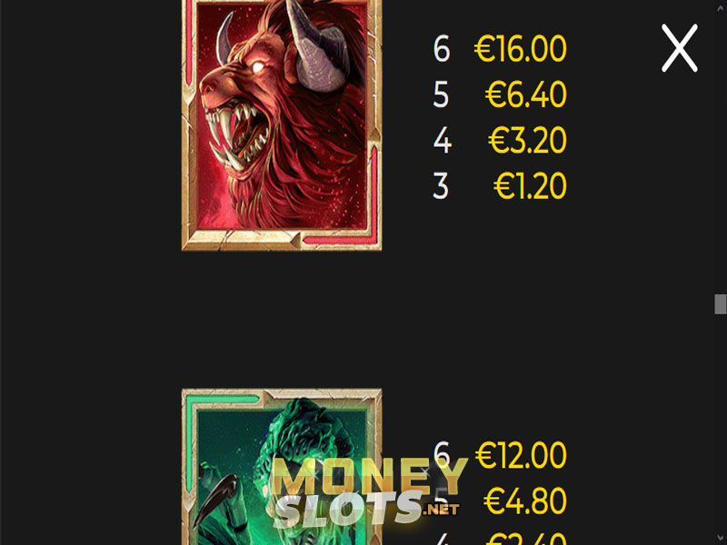The height and width of the screenshot is (545, 727).
Task: Click the count number 4 beside €3.20
Action: pos(443,141)
